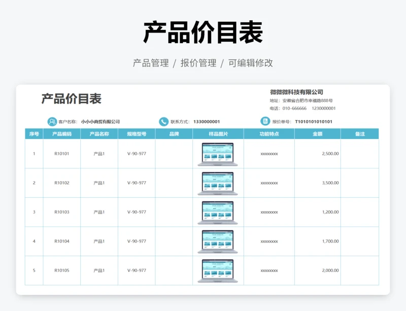Select the laptop sample image in row 3

pos(218,213)
